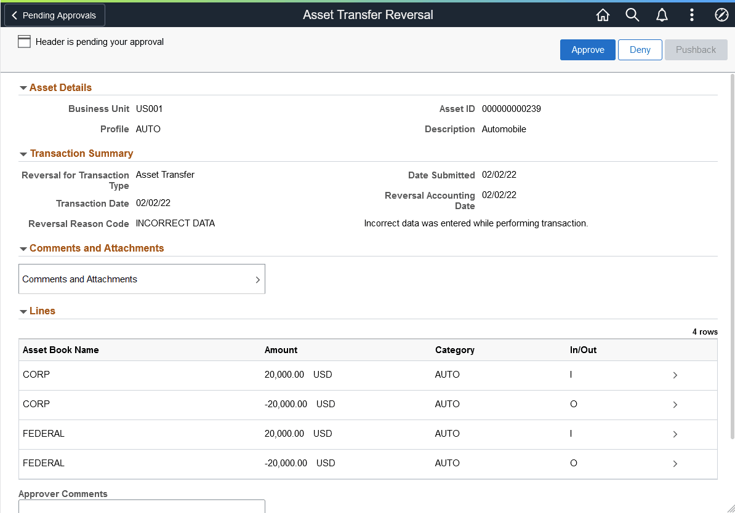Collapse the Lines section

tap(23, 311)
